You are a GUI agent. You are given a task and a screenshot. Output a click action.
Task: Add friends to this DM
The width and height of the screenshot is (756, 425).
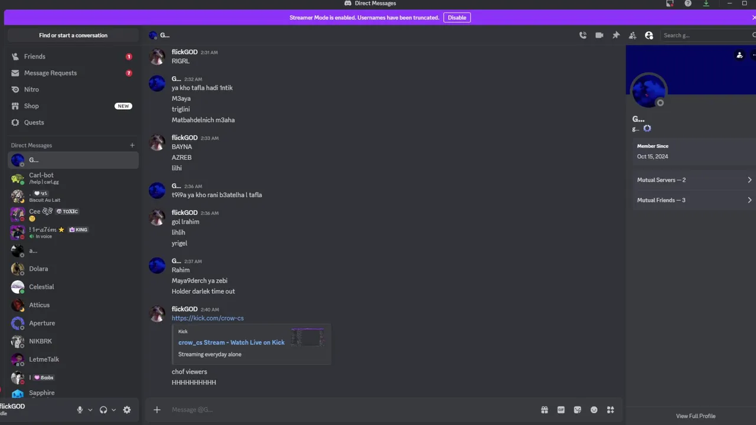pyautogui.click(x=633, y=35)
